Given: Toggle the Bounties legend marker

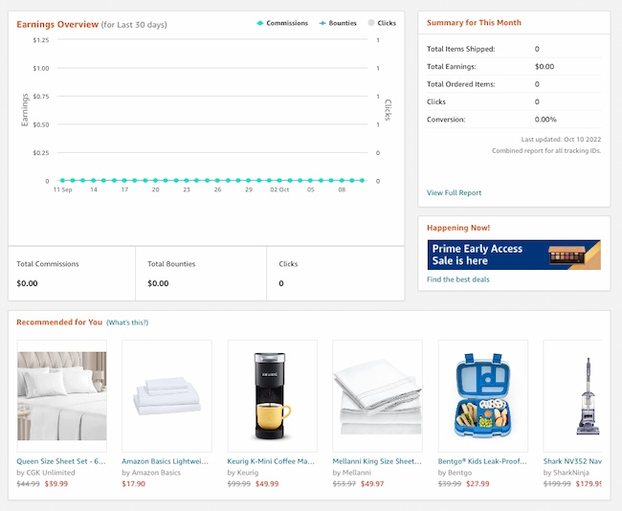Looking at the screenshot, I should (322, 23).
